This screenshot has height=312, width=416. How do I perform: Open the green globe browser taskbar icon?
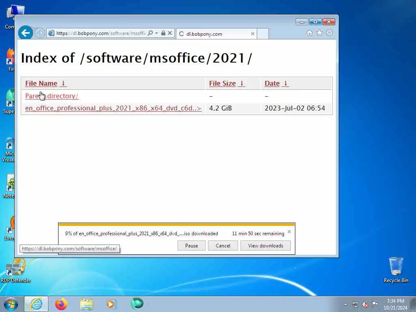[x=137, y=303]
